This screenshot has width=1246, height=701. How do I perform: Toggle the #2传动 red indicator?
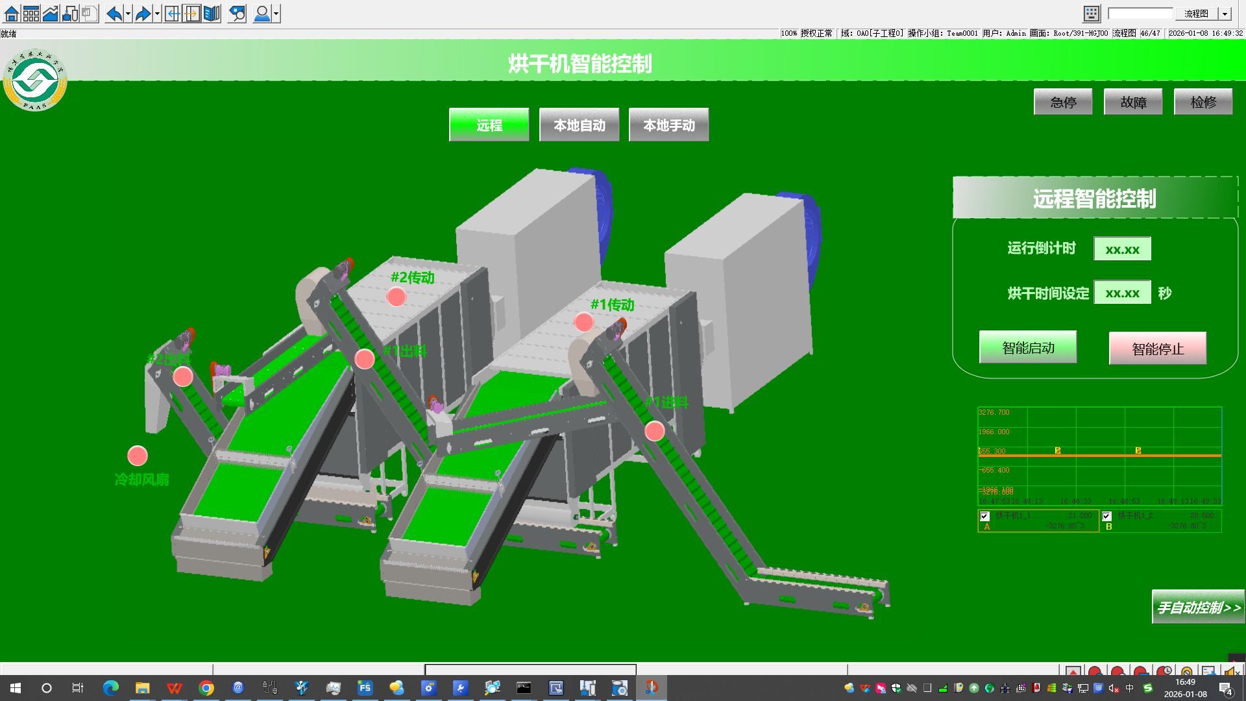(396, 297)
